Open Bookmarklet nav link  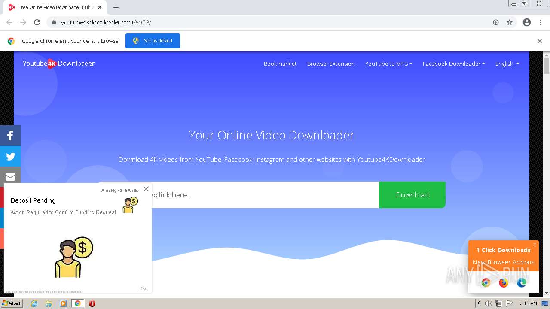(280, 64)
